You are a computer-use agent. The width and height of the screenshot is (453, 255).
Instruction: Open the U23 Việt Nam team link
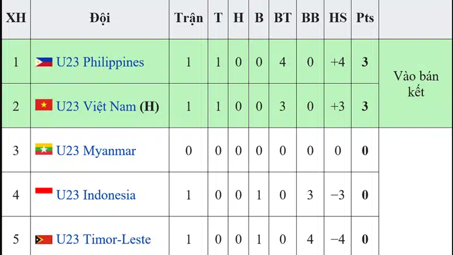96,107
